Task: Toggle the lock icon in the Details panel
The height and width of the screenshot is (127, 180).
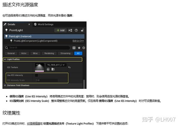Action: (82, 30)
